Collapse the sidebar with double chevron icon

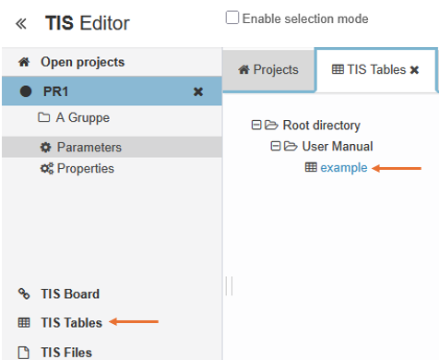point(21,24)
